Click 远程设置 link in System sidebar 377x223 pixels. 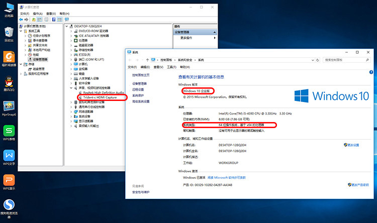point(138,89)
